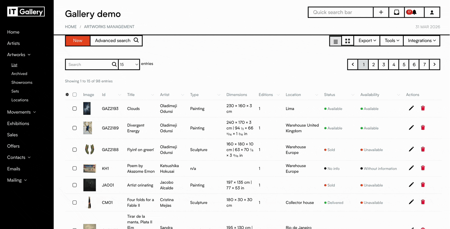Open Emails in the sidebar
Image resolution: width=450 pixels, height=229 pixels.
(x=14, y=169)
